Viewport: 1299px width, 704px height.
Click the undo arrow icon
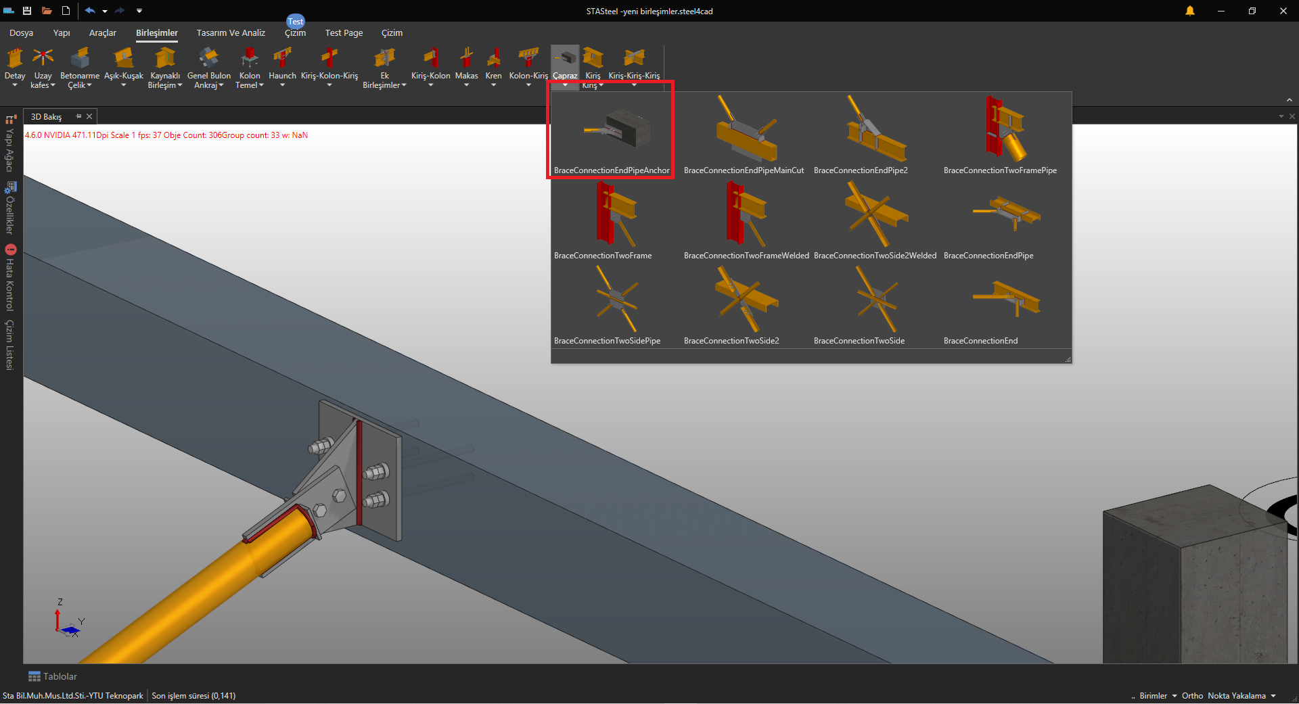pos(89,11)
